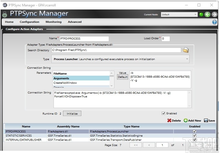Open the Current Node dropdown
This screenshot has height=153, width=220.
click(x=179, y=14)
